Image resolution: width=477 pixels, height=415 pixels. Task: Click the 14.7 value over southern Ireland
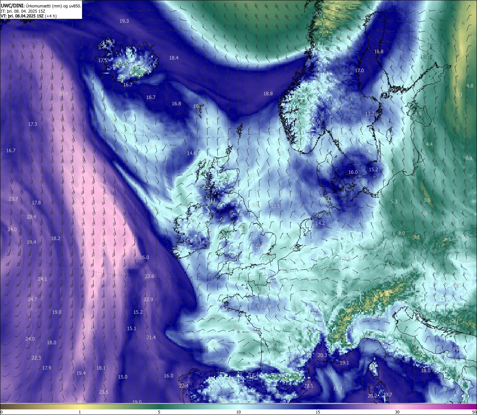click(x=204, y=242)
